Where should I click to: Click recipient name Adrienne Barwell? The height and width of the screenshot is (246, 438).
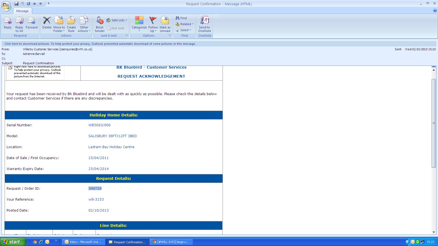click(x=34, y=54)
